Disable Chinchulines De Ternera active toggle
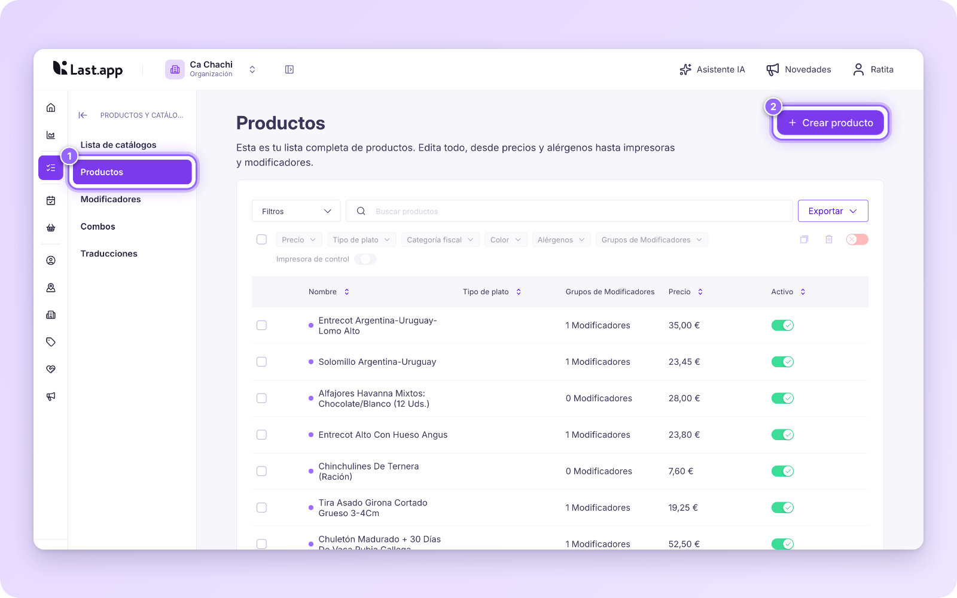Viewport: 957px width, 598px height. click(782, 471)
